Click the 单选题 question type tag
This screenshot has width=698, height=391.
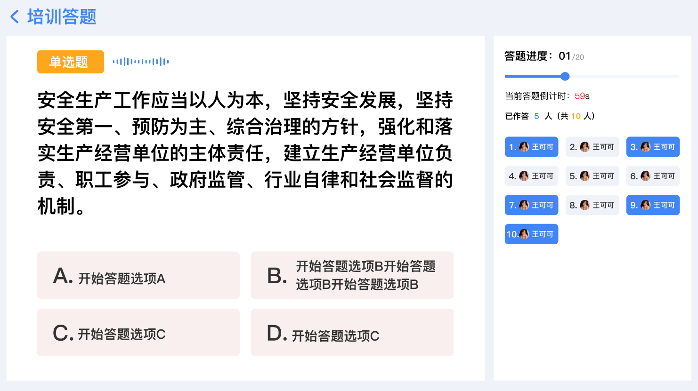coord(70,62)
